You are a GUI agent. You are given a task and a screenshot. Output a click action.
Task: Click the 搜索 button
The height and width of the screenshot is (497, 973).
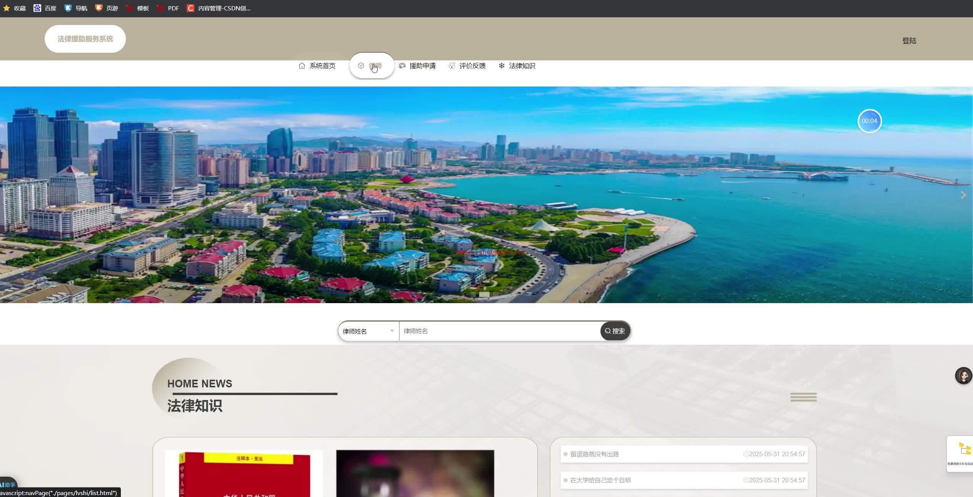(615, 331)
